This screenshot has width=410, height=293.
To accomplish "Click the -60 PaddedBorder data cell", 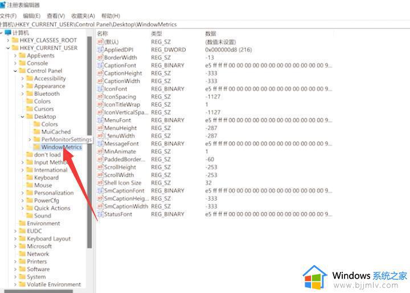I will pos(210,159).
